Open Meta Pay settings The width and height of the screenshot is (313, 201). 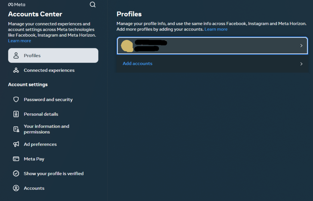click(x=53, y=159)
